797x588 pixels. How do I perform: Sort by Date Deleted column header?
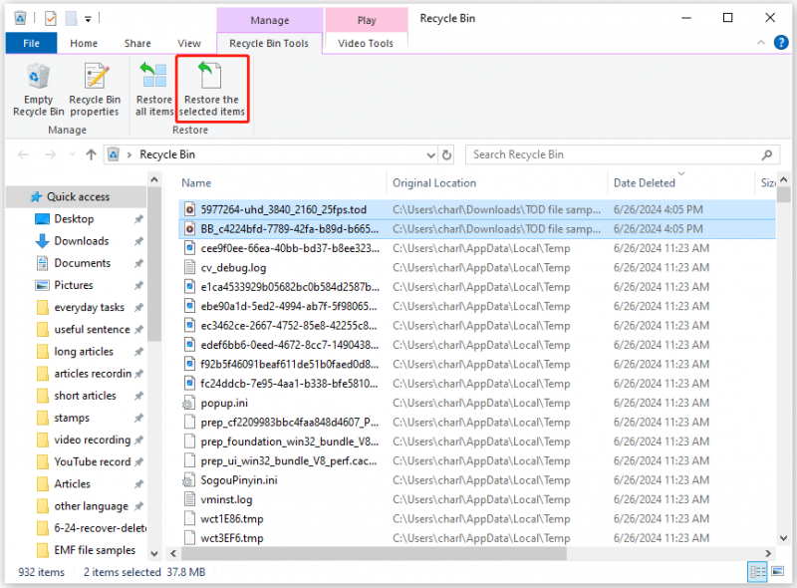point(644,183)
